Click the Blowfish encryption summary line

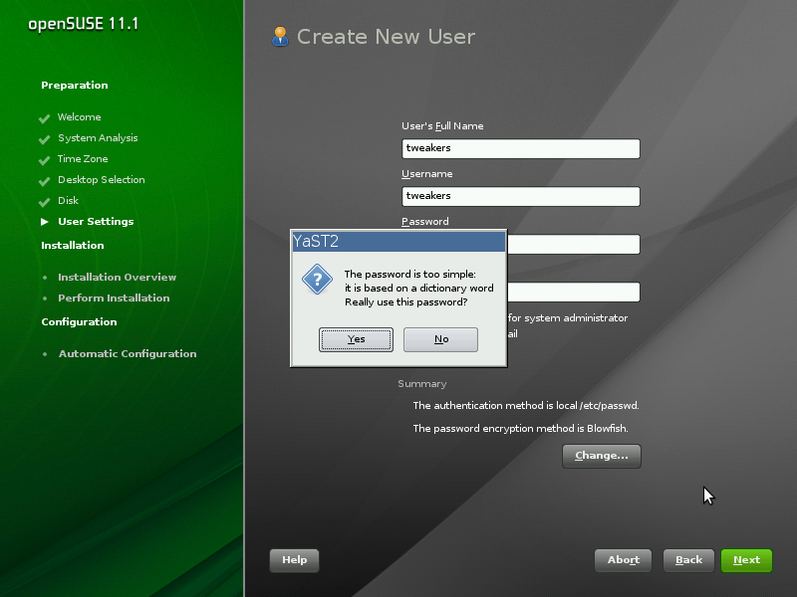[x=520, y=429]
